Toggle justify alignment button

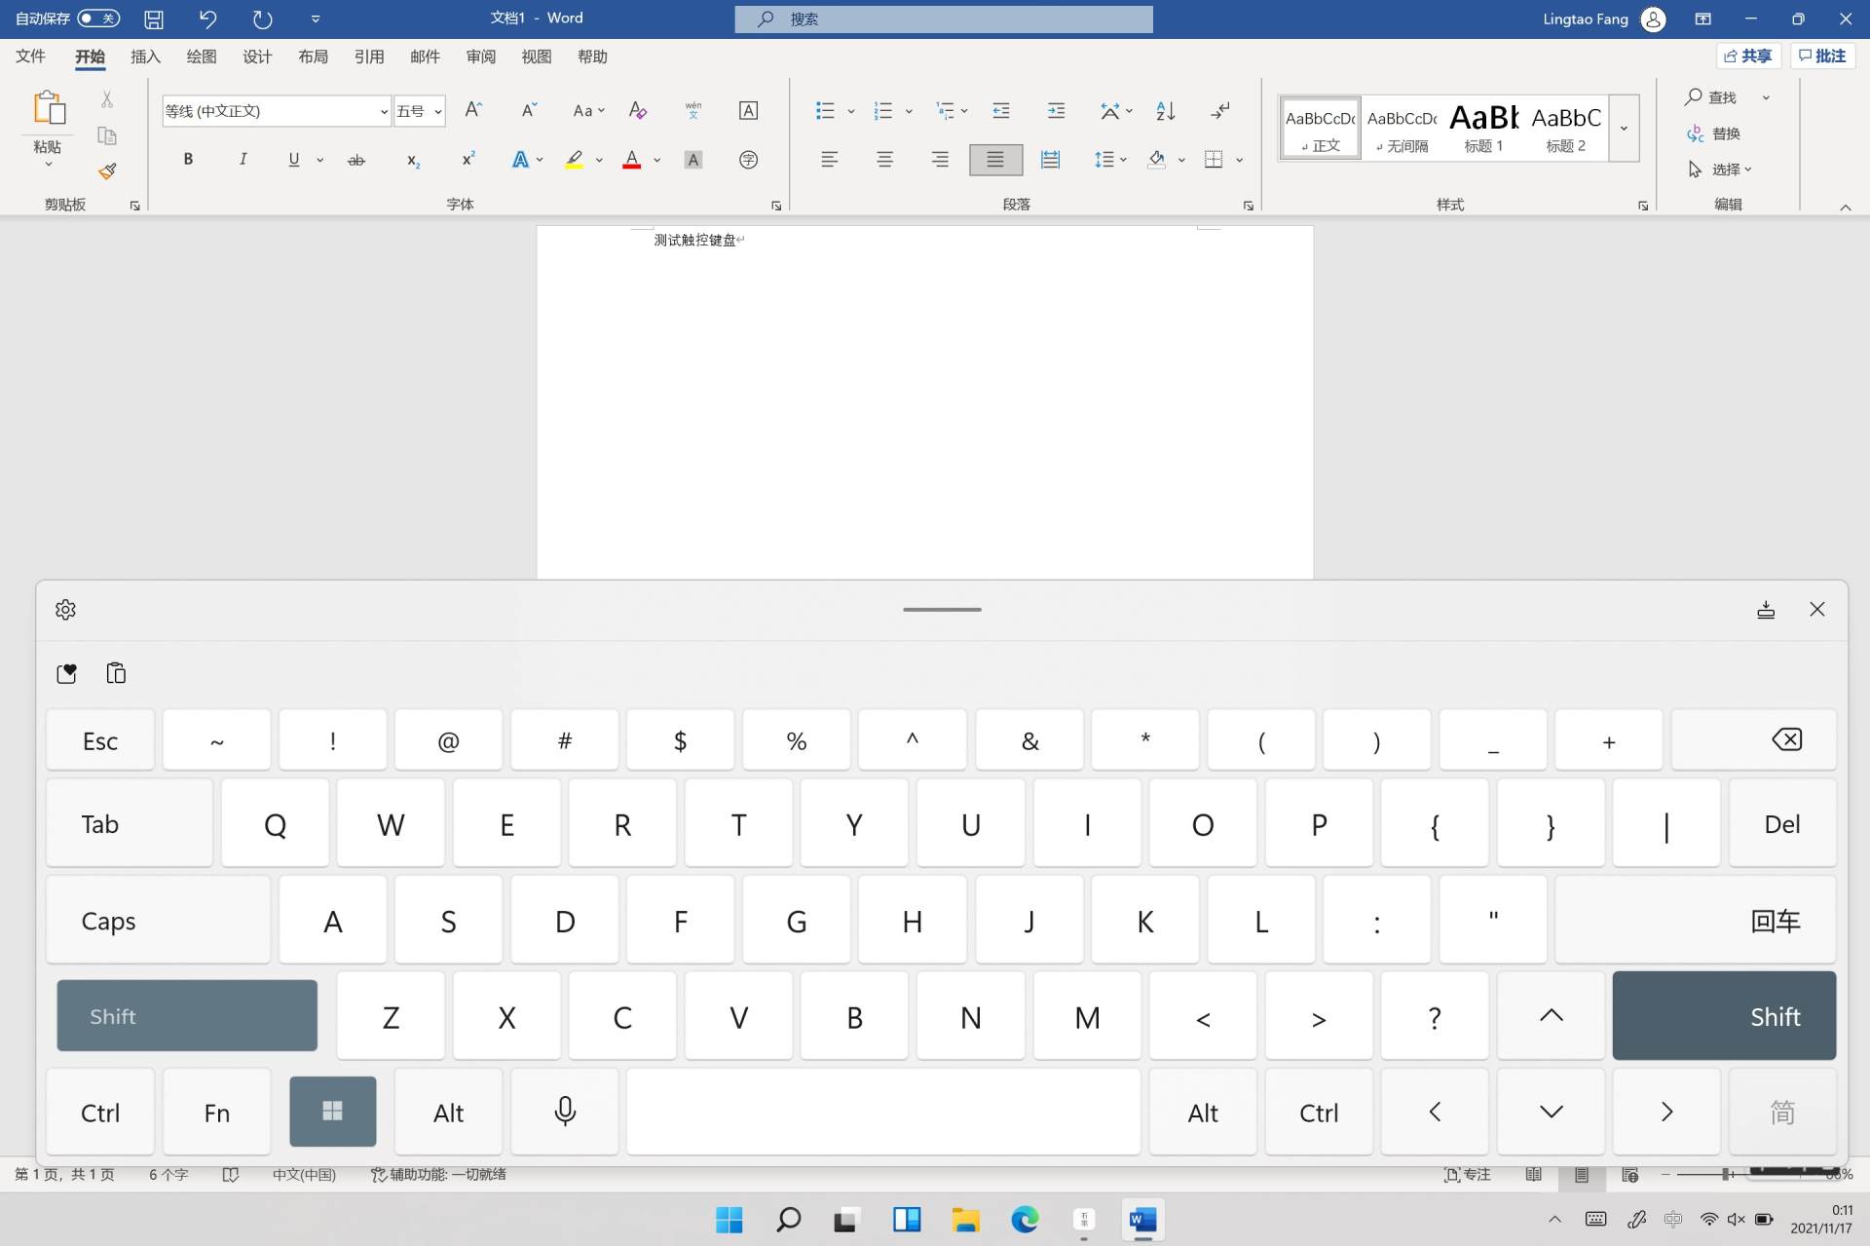(x=995, y=160)
